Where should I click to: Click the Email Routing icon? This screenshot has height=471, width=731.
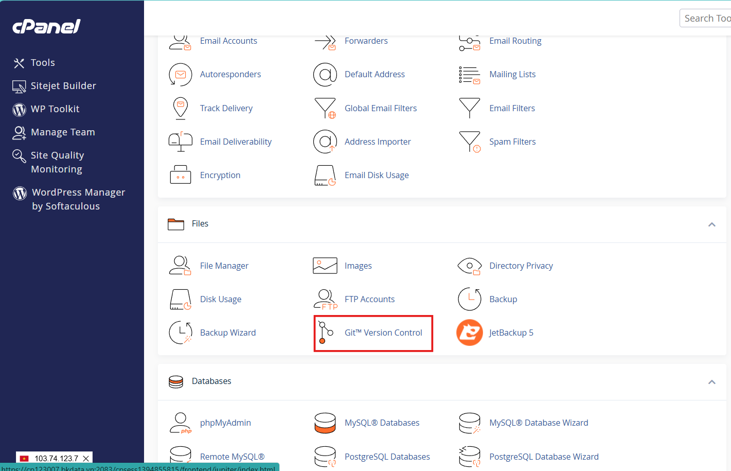[x=470, y=43]
